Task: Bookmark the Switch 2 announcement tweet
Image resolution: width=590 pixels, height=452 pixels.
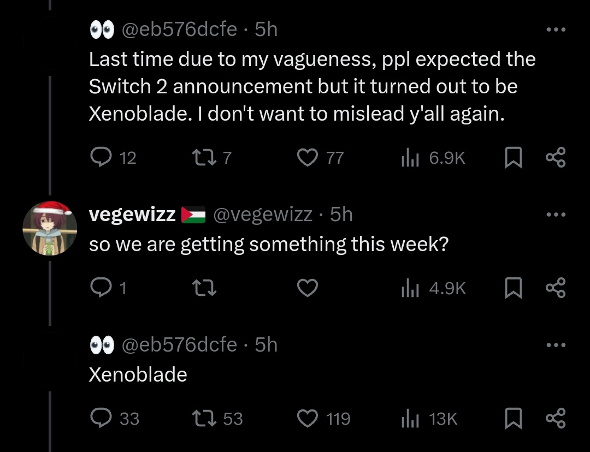Action: pos(513,157)
